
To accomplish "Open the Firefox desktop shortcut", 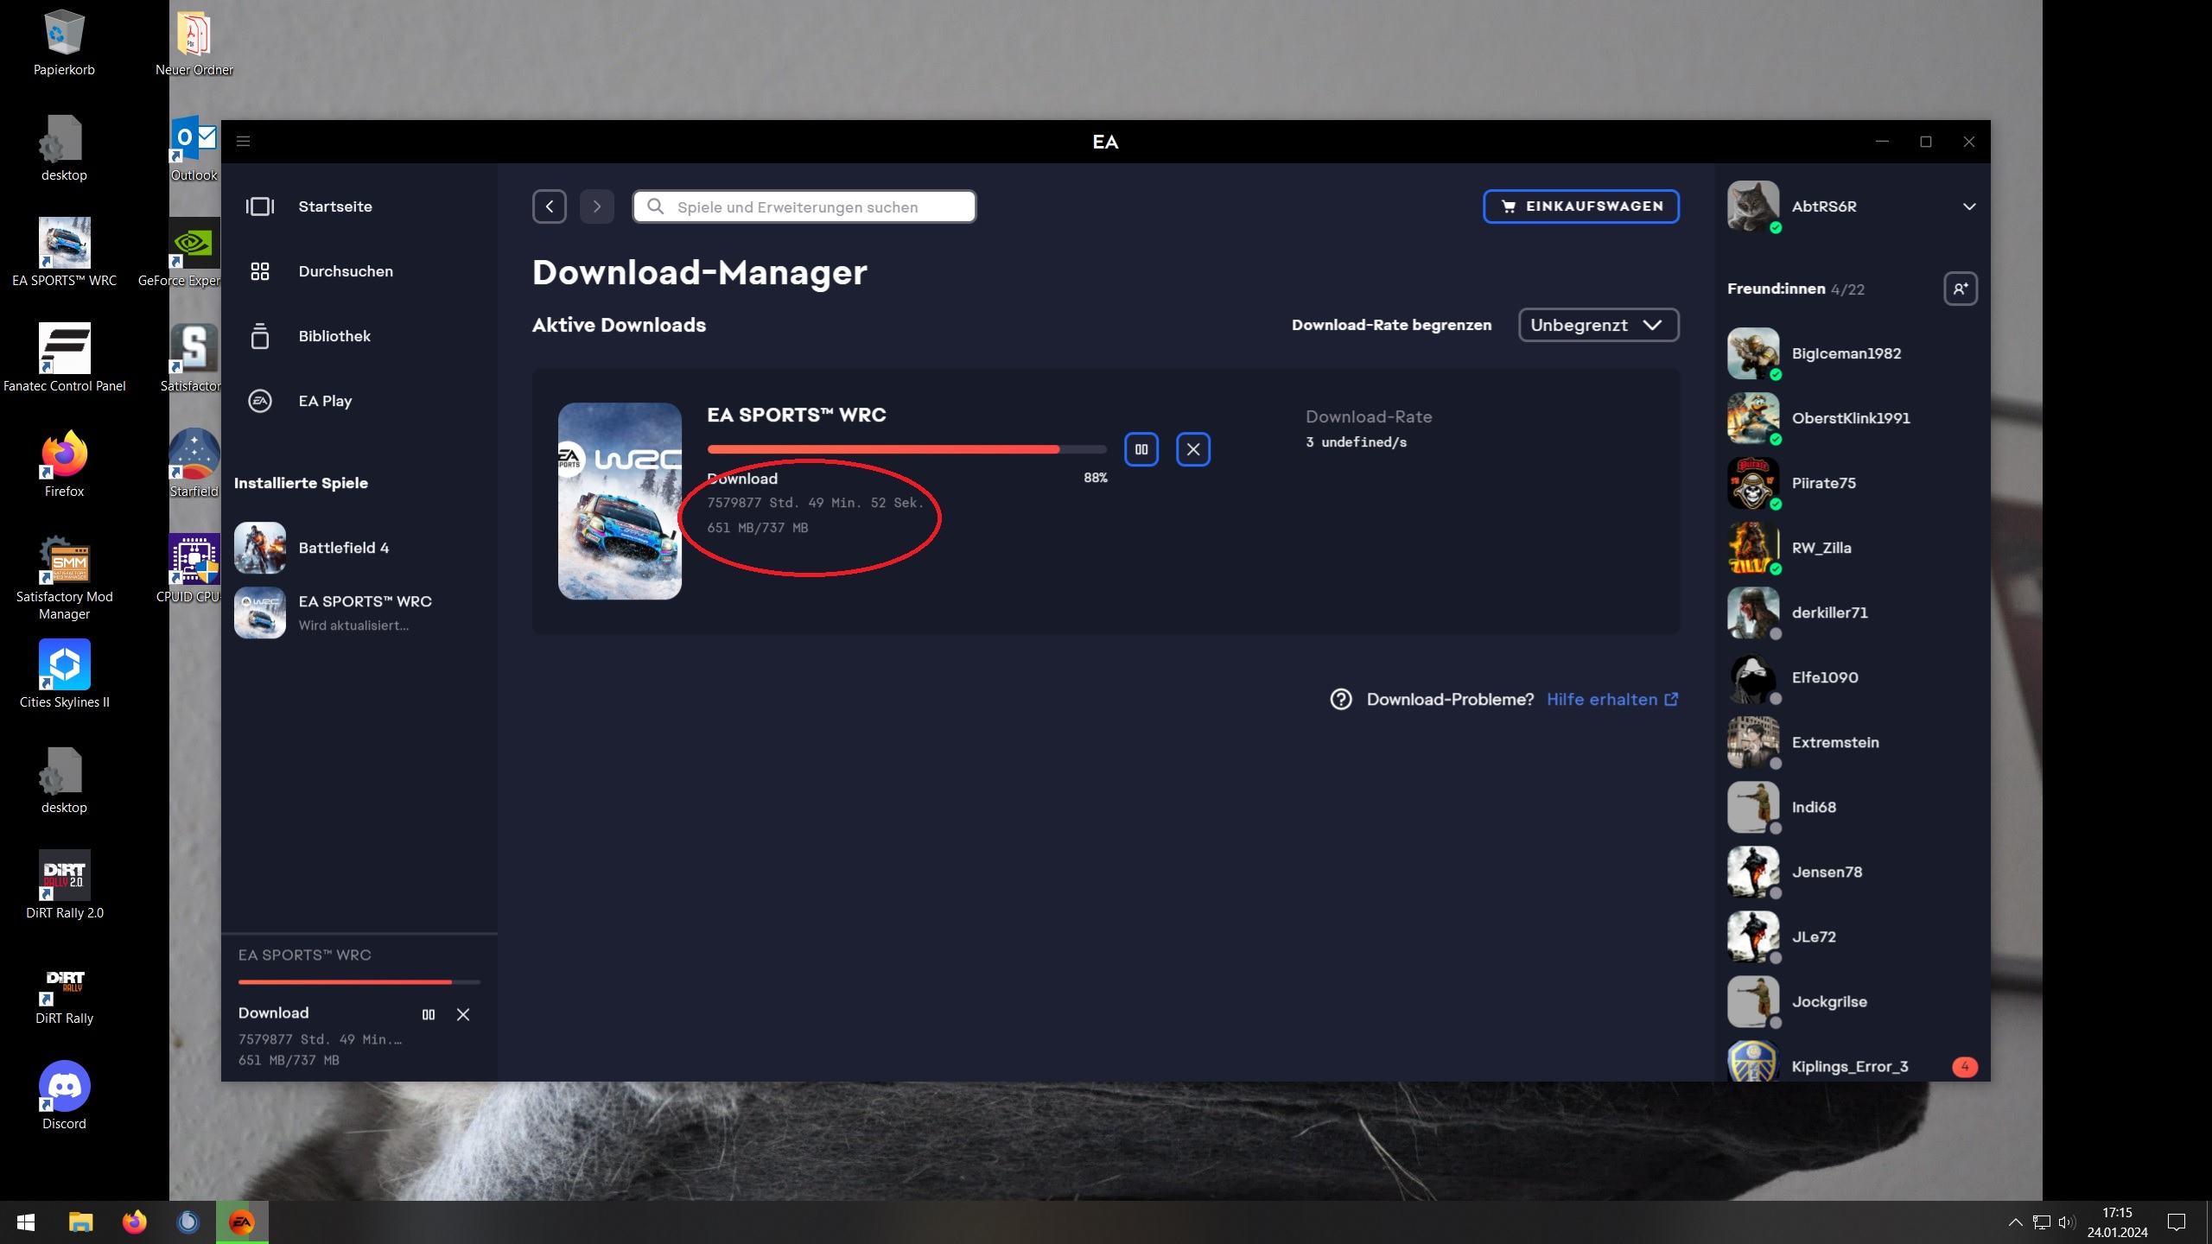I will [x=64, y=463].
